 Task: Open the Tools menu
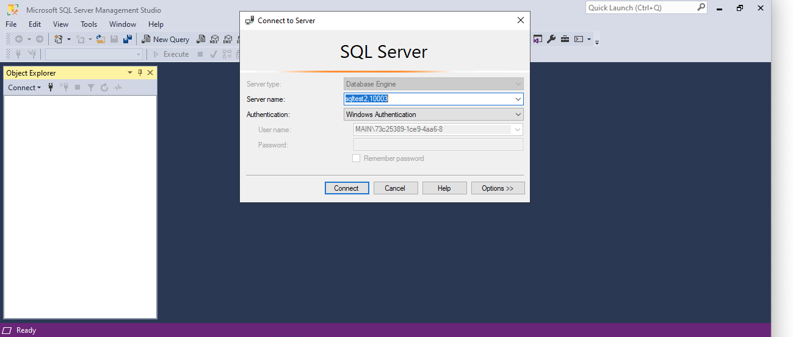pyautogui.click(x=89, y=24)
